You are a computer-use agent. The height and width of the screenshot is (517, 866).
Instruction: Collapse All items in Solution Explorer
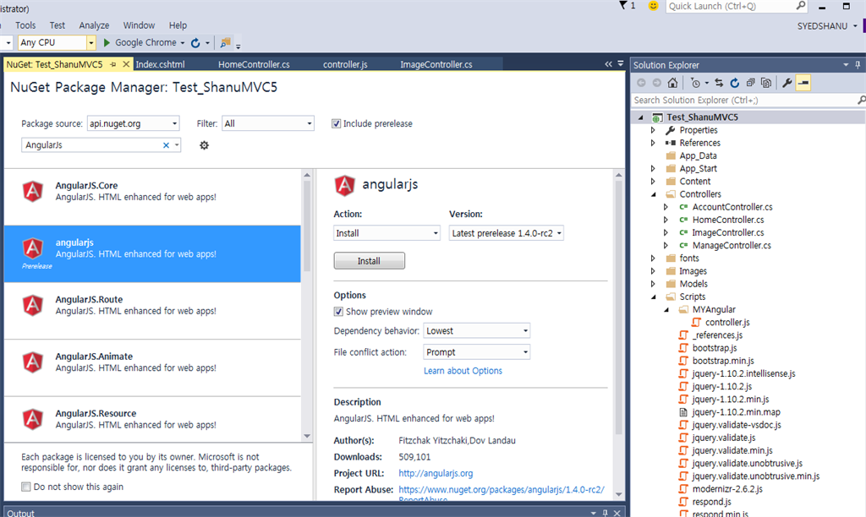click(x=751, y=82)
